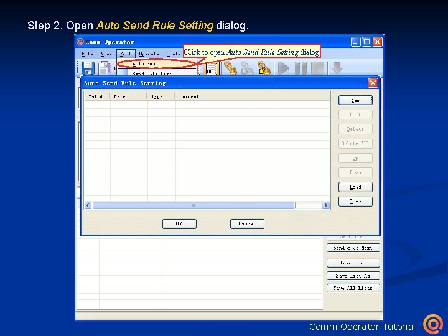448x336 pixels.
Task: Click the gold chain Connect icon
Action: point(230,68)
